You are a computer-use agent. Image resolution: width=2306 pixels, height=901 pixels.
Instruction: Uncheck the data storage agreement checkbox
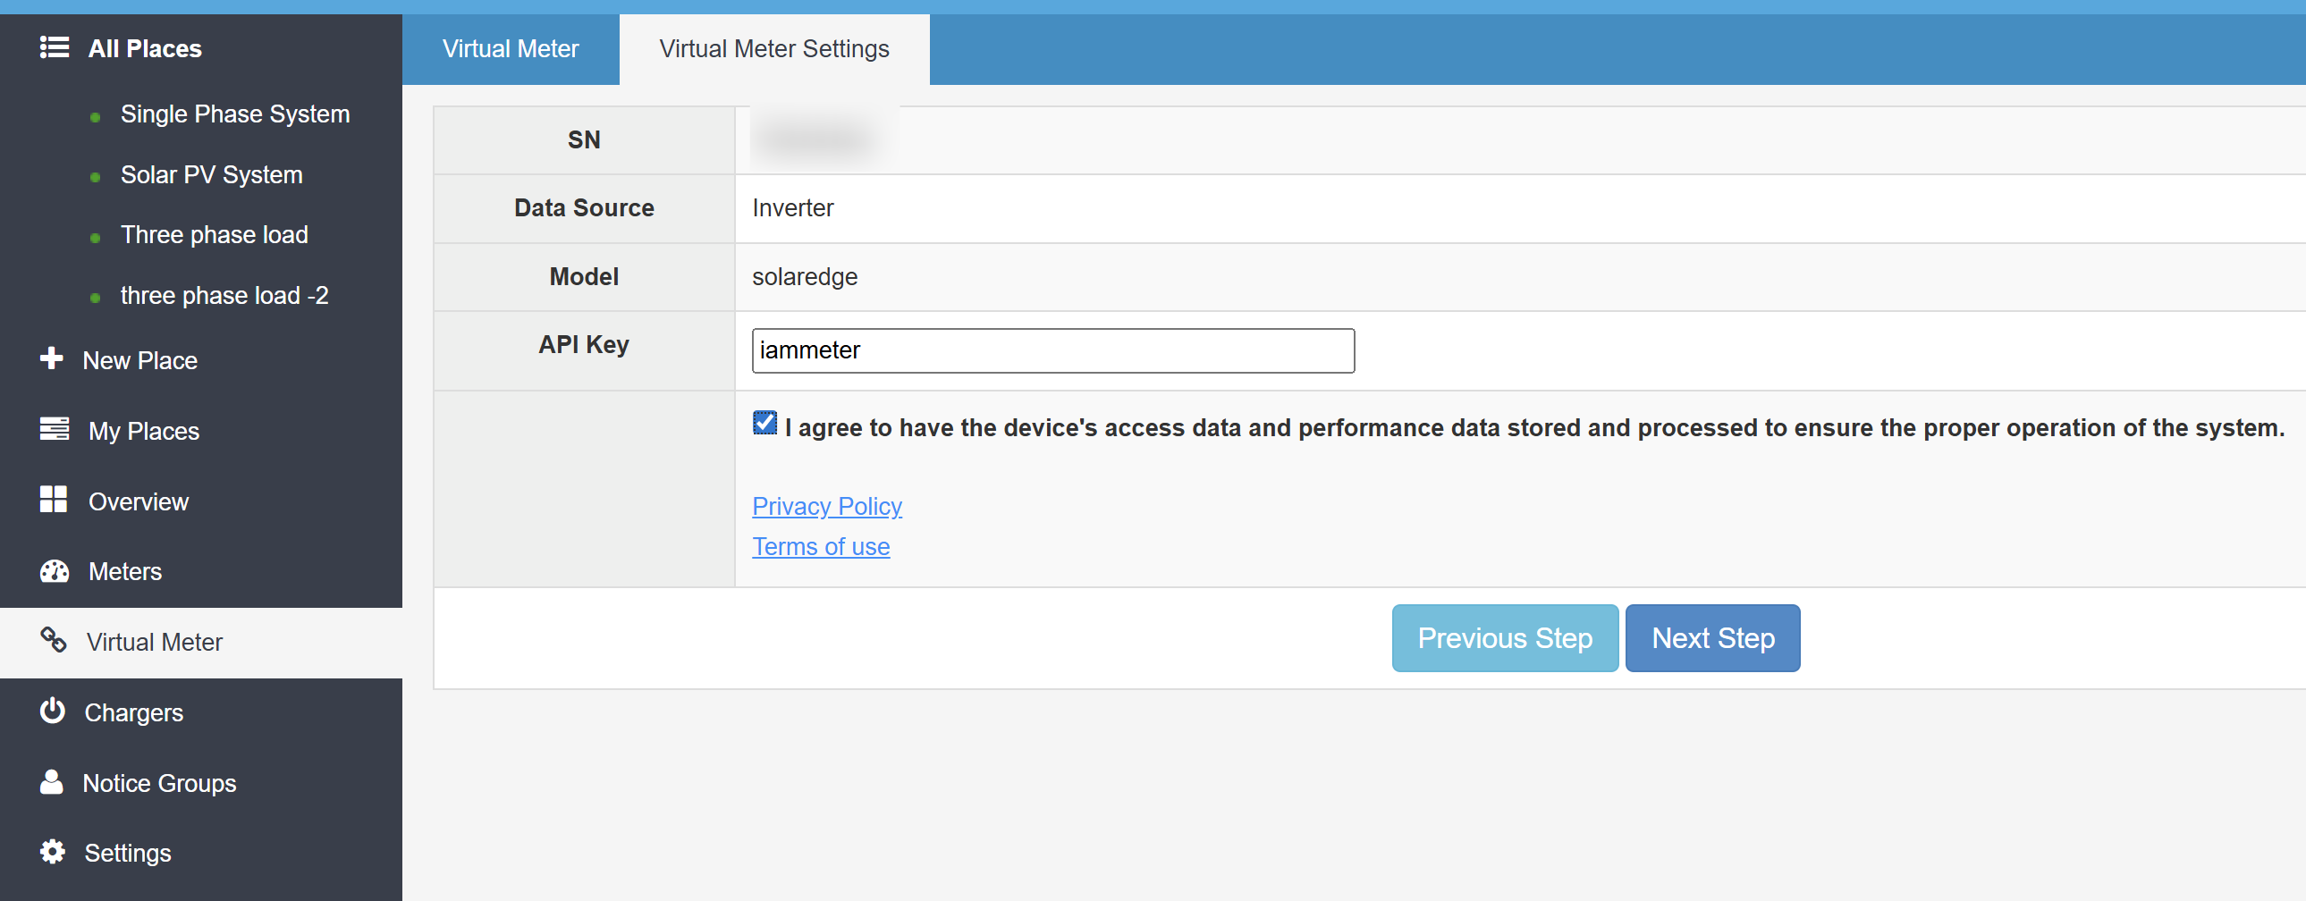pyautogui.click(x=764, y=422)
